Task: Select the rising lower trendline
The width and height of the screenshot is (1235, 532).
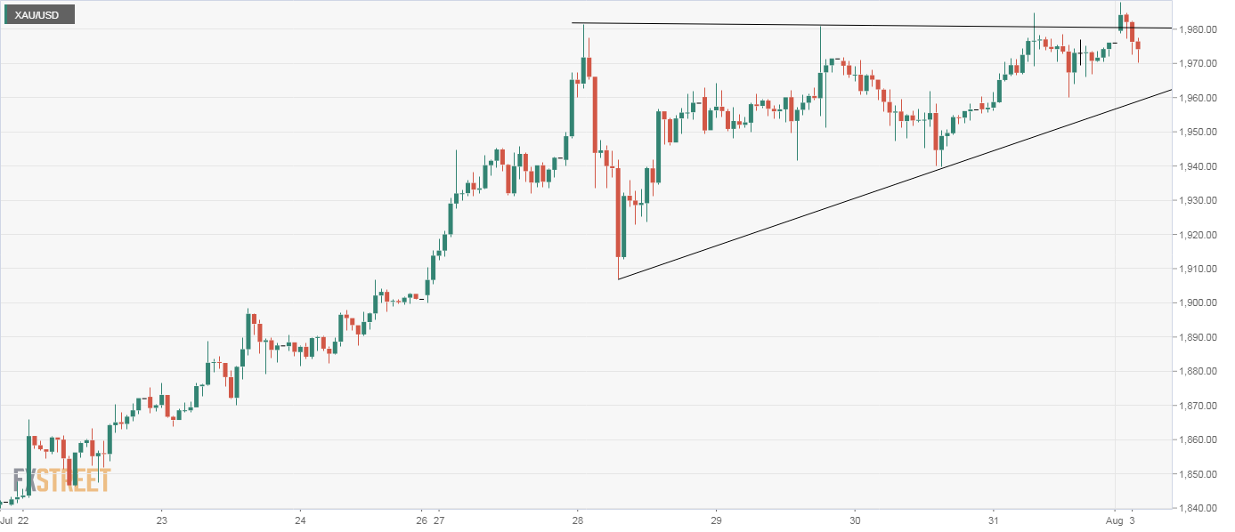Action: tap(890, 185)
